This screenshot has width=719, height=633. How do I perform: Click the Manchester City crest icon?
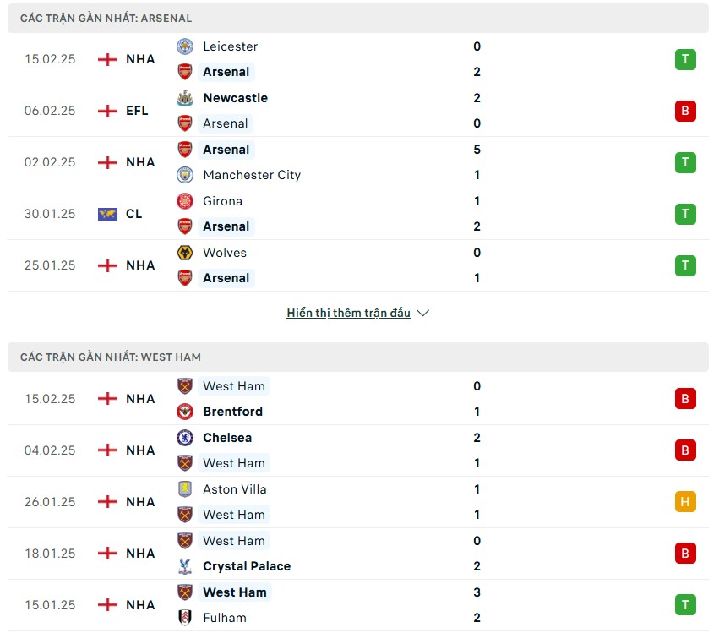tap(184, 175)
